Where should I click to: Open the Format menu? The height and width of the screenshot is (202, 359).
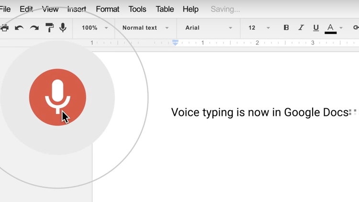pos(107,9)
